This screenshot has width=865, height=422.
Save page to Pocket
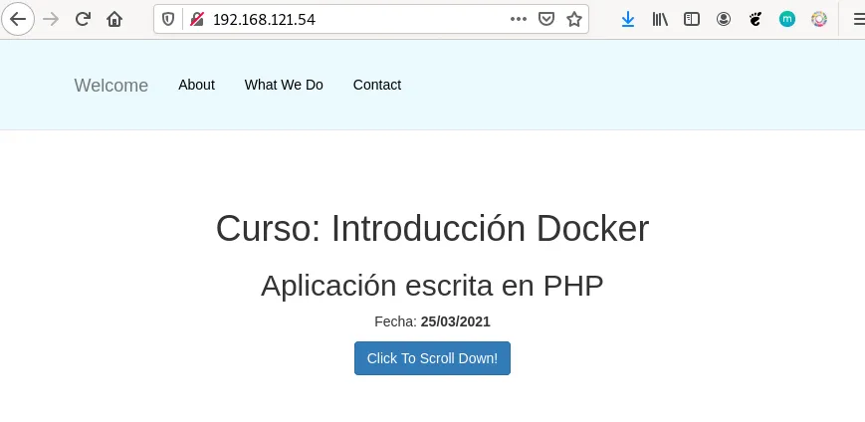(x=545, y=19)
